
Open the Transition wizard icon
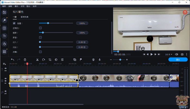(x=75, y=60)
